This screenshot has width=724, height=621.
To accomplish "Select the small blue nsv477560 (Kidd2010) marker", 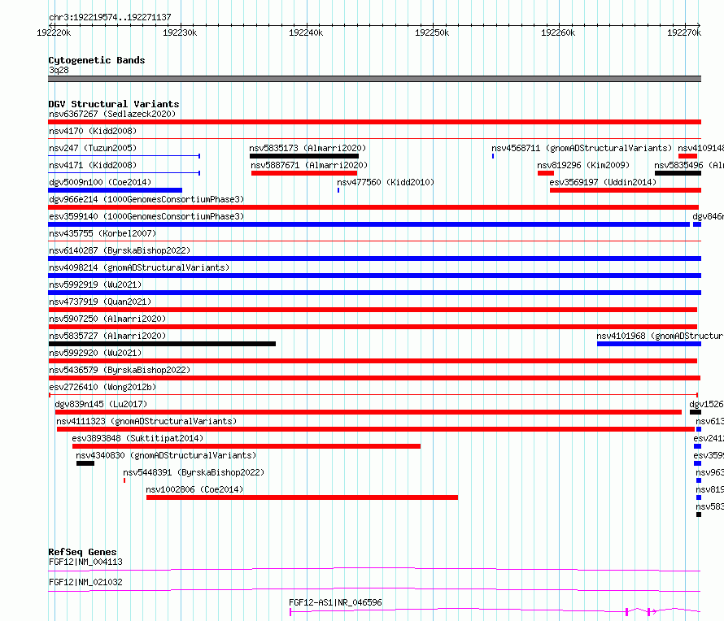I will pyautogui.click(x=338, y=190).
